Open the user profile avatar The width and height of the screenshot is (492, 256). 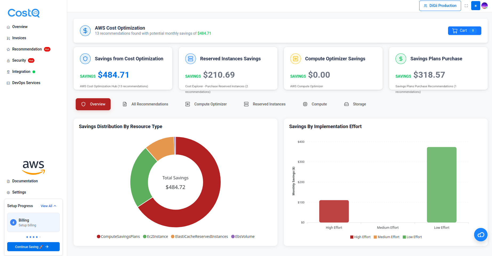click(485, 6)
